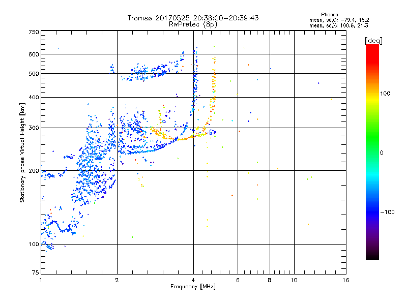Viewport: 407px width, 305px height.
Task: Click the y-axis label '750'
Action: pyautogui.click(x=34, y=32)
